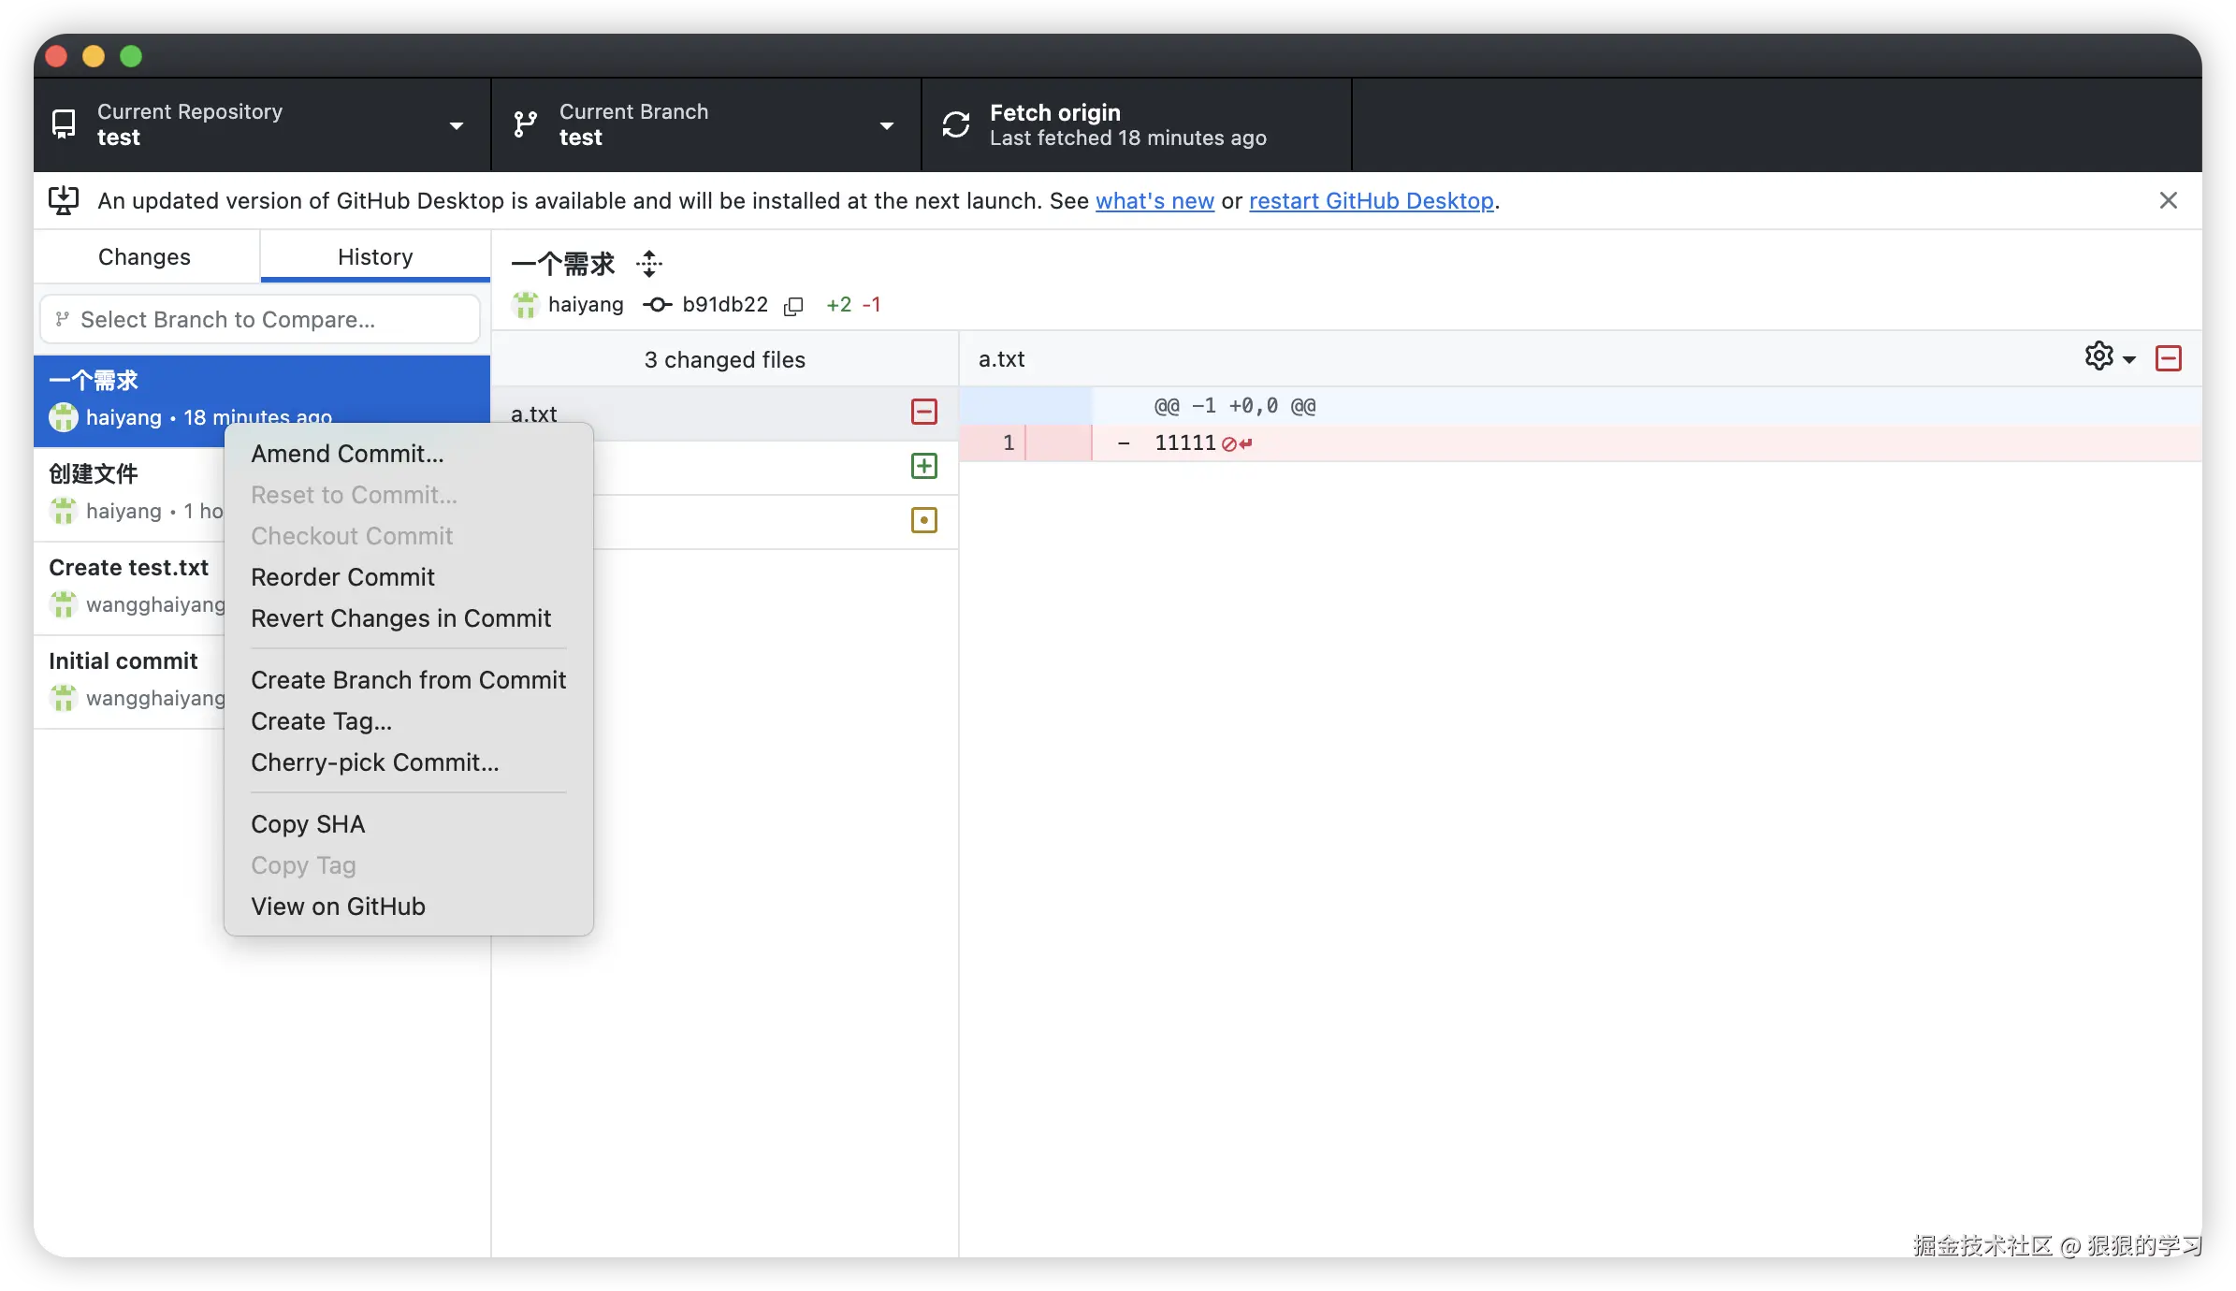Click the Select Branch to Compare field
2236x1291 pixels.
(x=260, y=320)
